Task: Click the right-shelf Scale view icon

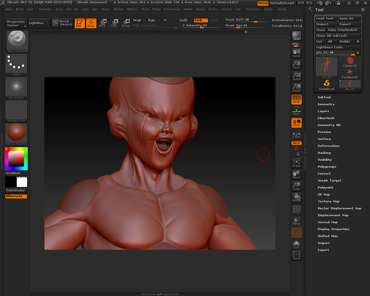Action: [296, 186]
